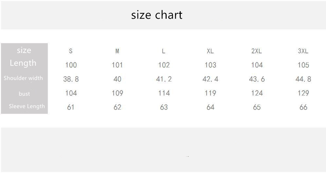Select shoulder width value 38.8
This screenshot has width=326, height=173.
pos(71,79)
